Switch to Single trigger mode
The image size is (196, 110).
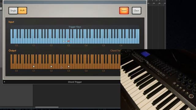pyautogui.click(x=13, y=11)
